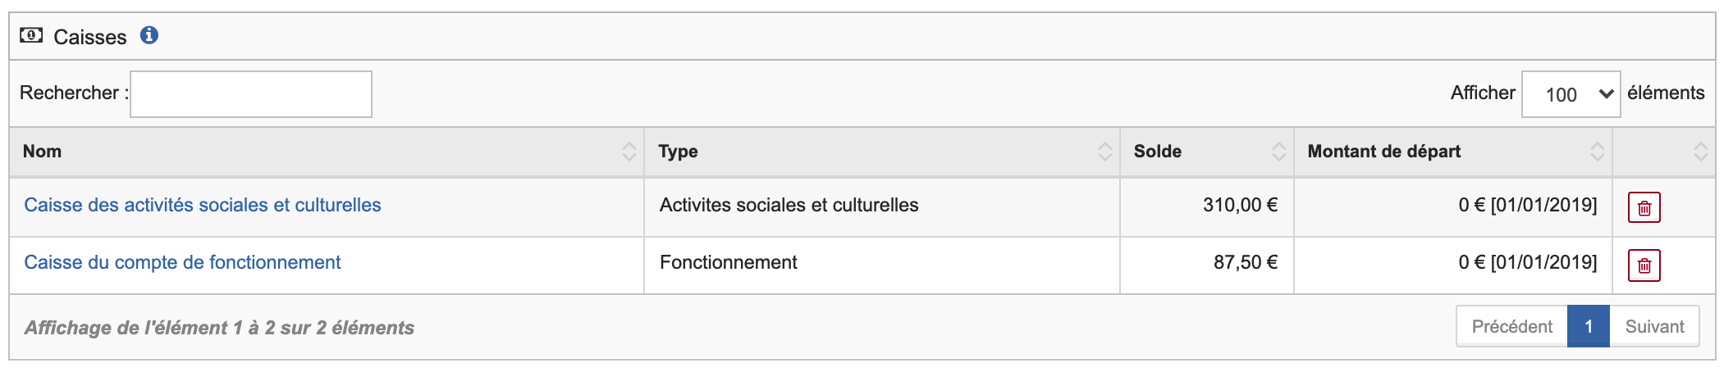
Task: Open Caisse du compte de fonctionnement link
Action: [x=182, y=262]
